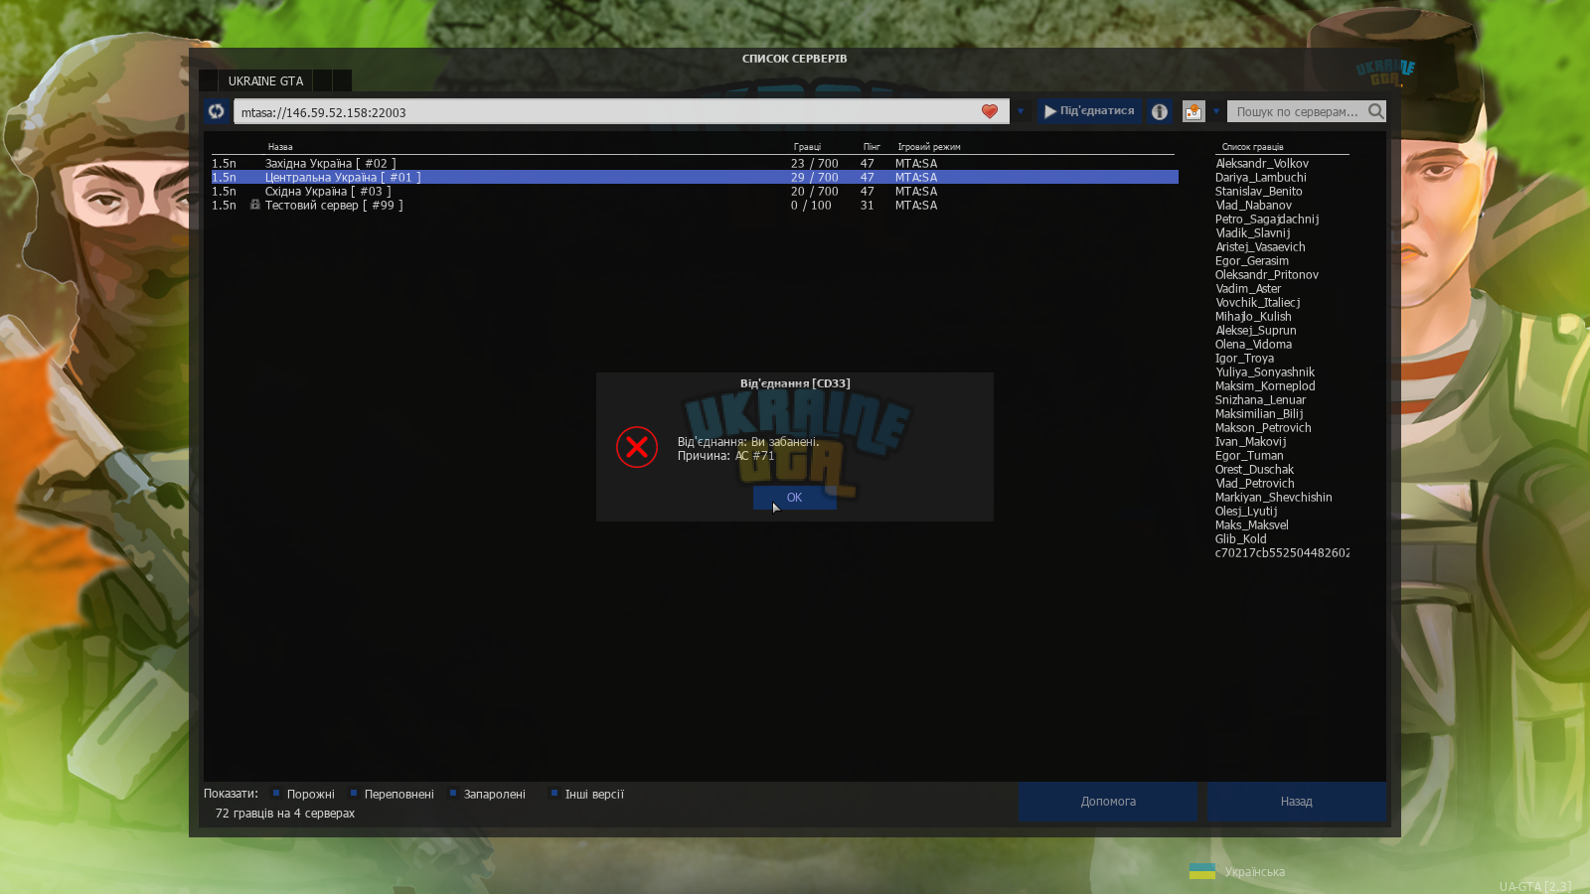Viewport: 1590px width, 894px height.
Task: Select player Vlad_Petrovich
Action: tap(1255, 484)
